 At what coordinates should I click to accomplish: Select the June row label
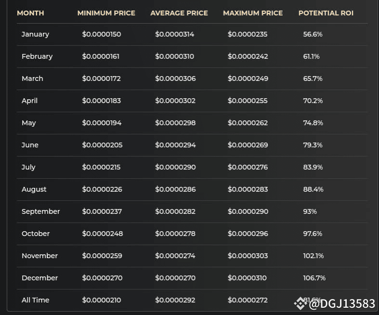click(x=30, y=145)
